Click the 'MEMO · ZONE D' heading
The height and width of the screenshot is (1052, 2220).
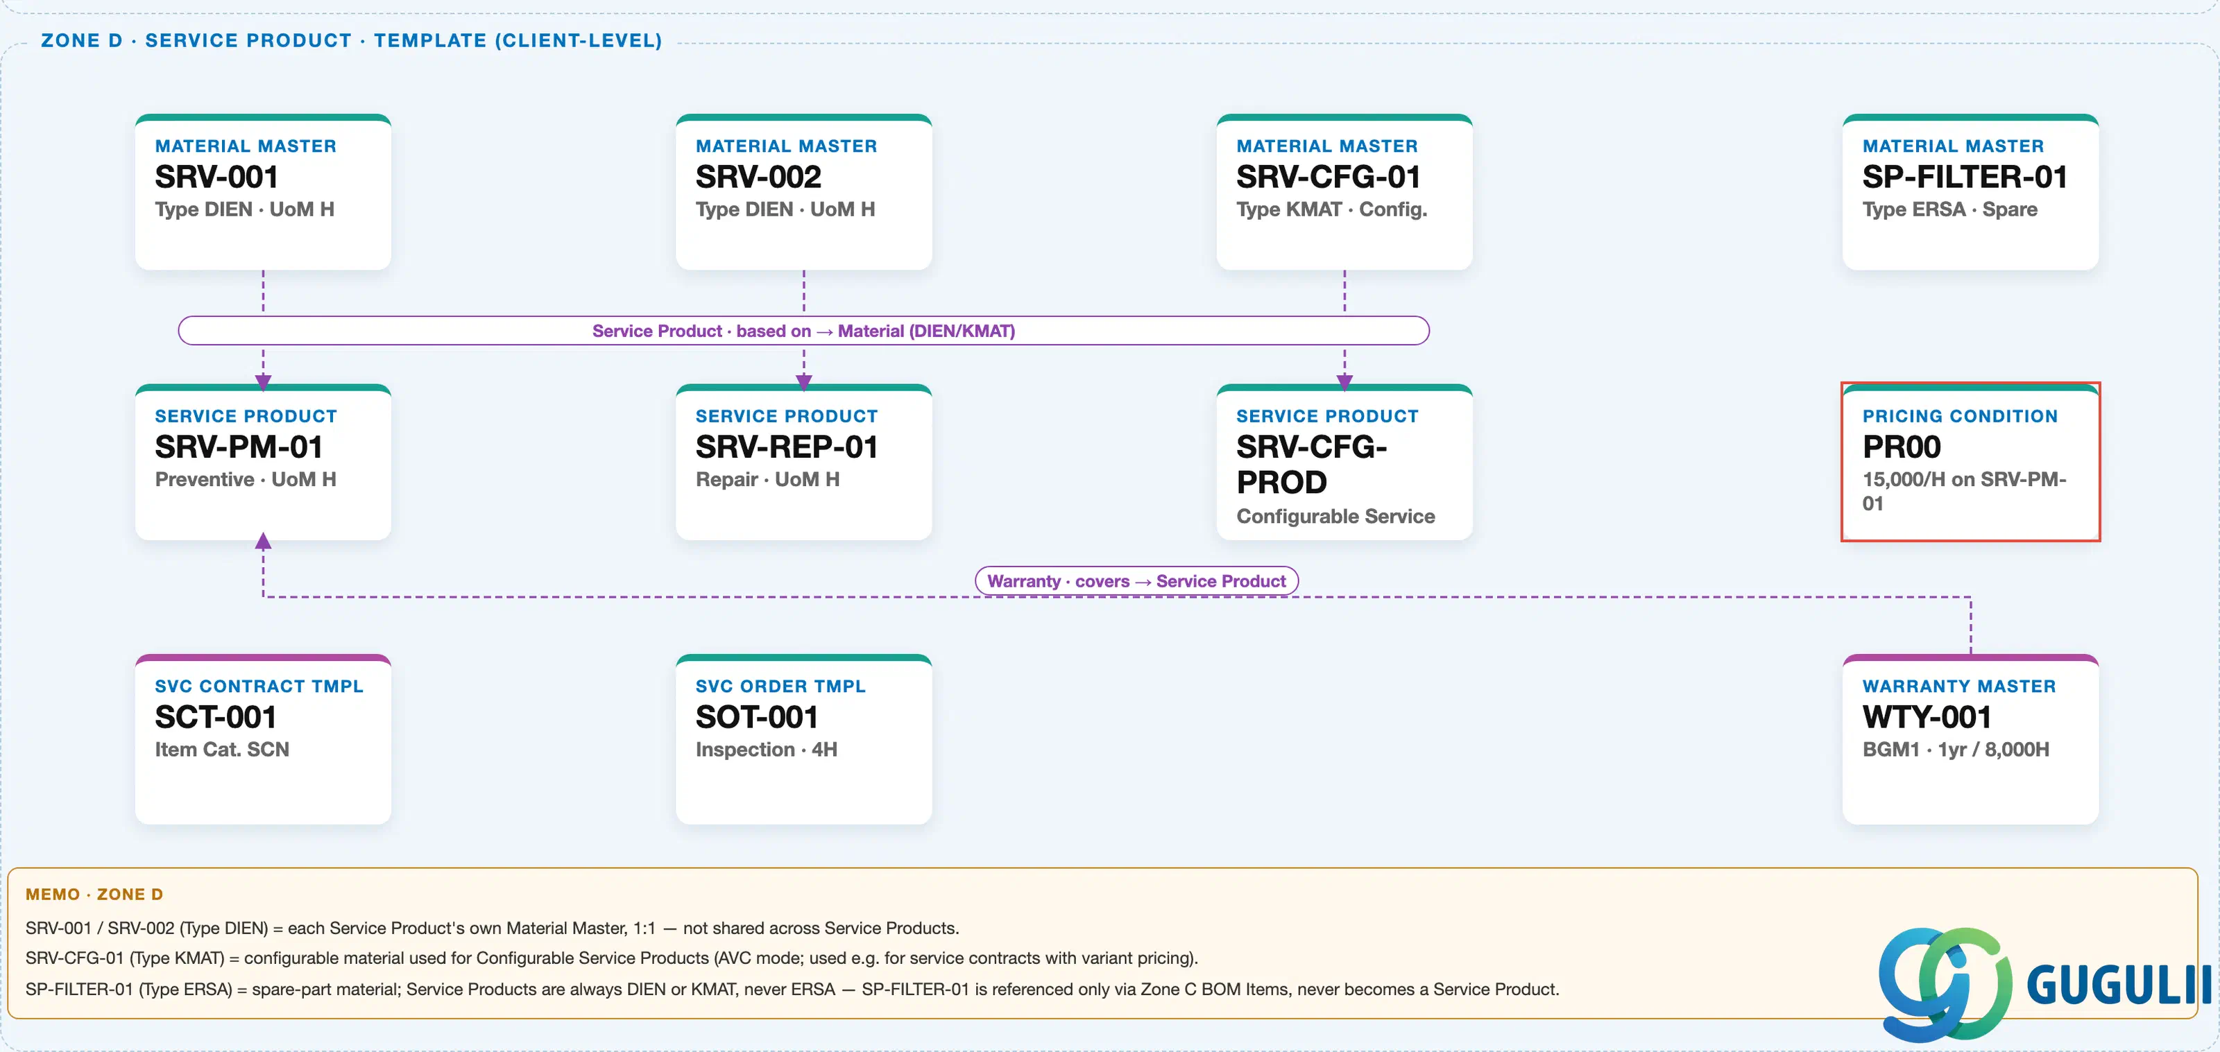click(94, 895)
